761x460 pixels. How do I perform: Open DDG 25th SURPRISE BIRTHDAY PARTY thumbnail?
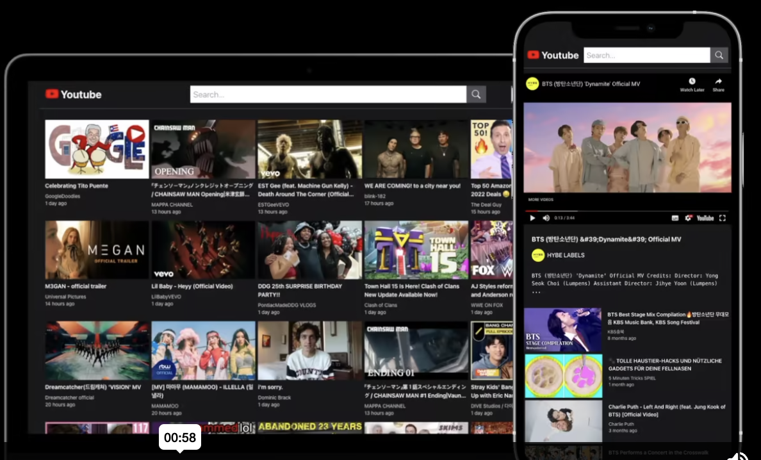click(309, 250)
